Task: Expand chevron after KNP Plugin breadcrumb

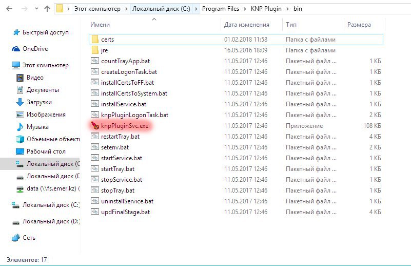Action: pos(287,9)
